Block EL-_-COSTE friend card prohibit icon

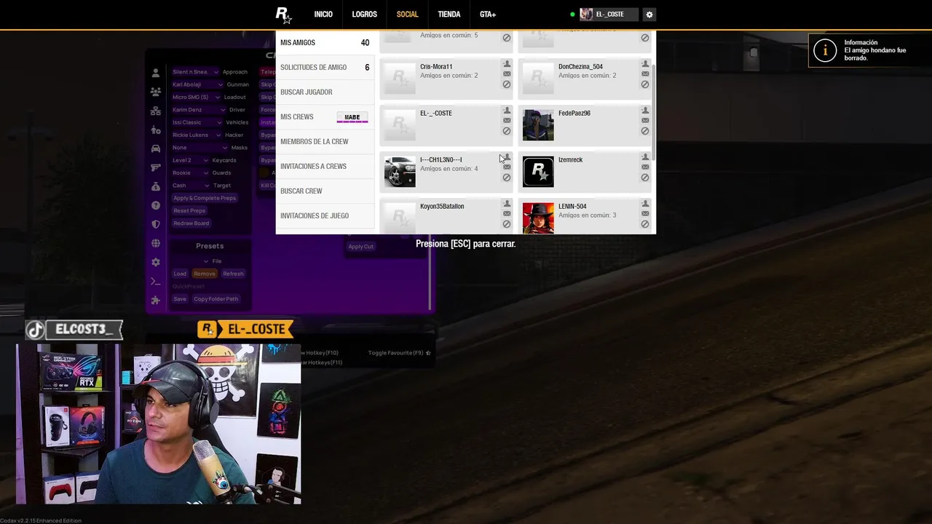pos(507,131)
